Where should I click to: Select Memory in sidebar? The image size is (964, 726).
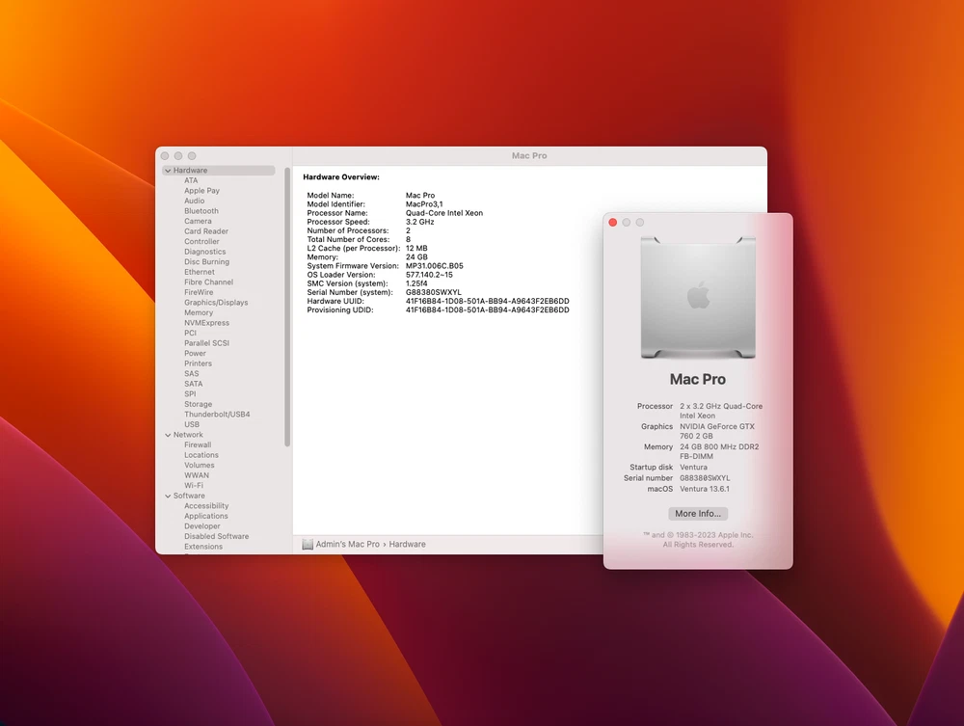199,312
